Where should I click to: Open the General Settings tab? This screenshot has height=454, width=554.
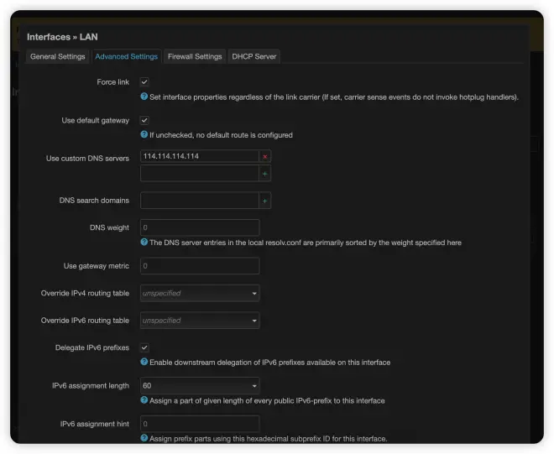point(58,56)
